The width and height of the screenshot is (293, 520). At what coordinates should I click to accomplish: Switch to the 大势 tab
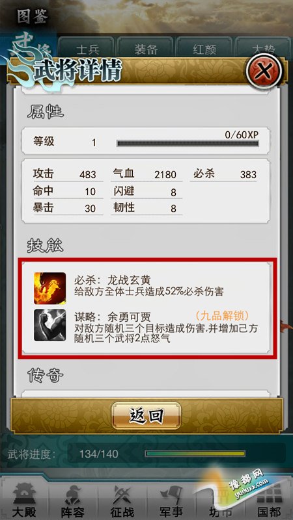click(263, 48)
